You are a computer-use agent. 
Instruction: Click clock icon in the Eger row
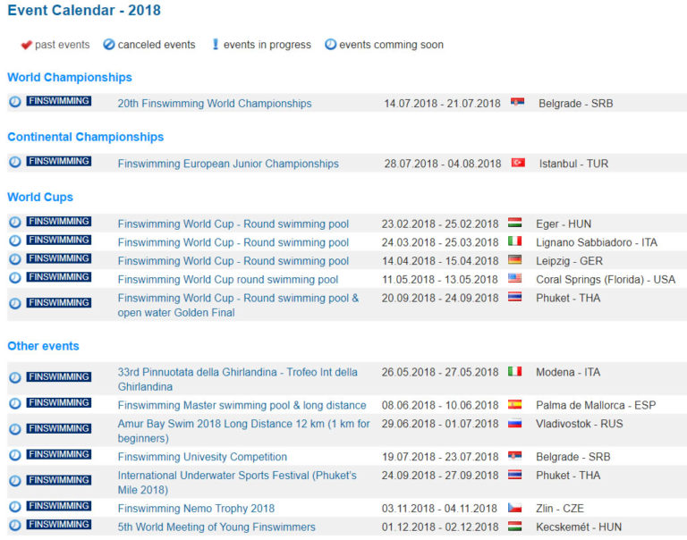[x=15, y=222]
